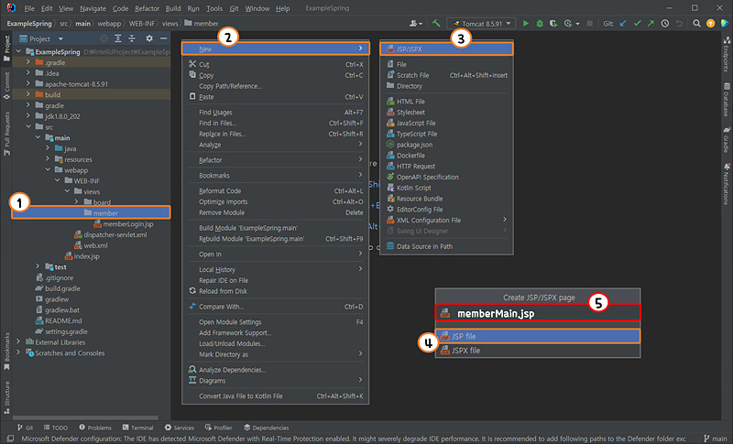This screenshot has height=444, width=733.
Task: Expand the test folder
Action: (x=38, y=266)
